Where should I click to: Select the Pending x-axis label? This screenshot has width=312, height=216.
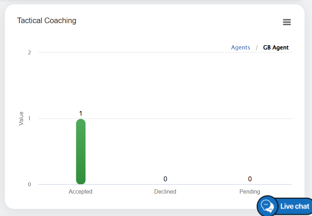tap(250, 191)
